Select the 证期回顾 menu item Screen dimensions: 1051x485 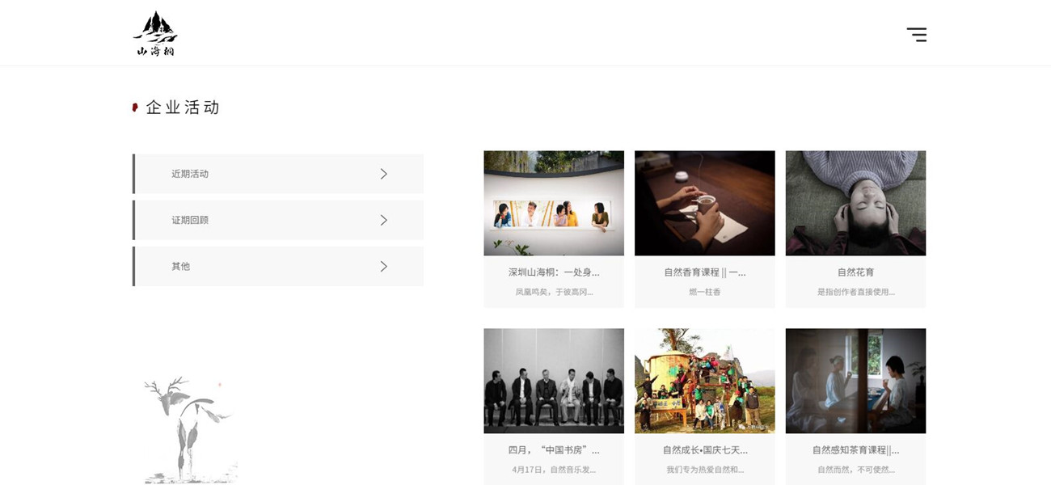pyautogui.click(x=278, y=220)
